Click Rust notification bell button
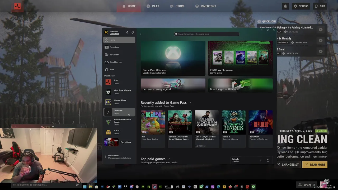 (285, 6)
